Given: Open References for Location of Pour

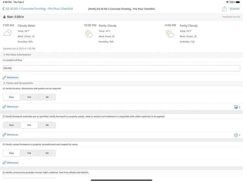Looking at the screenshot, I should (12, 77).
